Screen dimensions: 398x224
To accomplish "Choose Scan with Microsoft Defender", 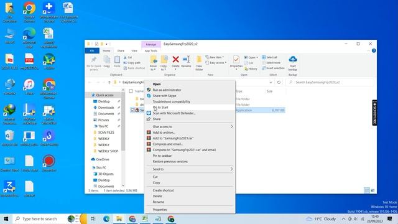I will [189, 113].
